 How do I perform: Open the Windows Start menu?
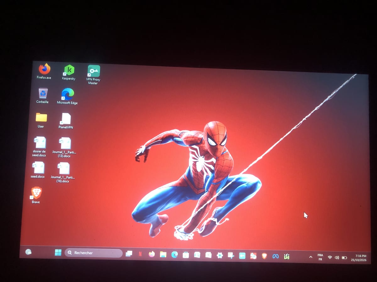[x=58, y=253]
